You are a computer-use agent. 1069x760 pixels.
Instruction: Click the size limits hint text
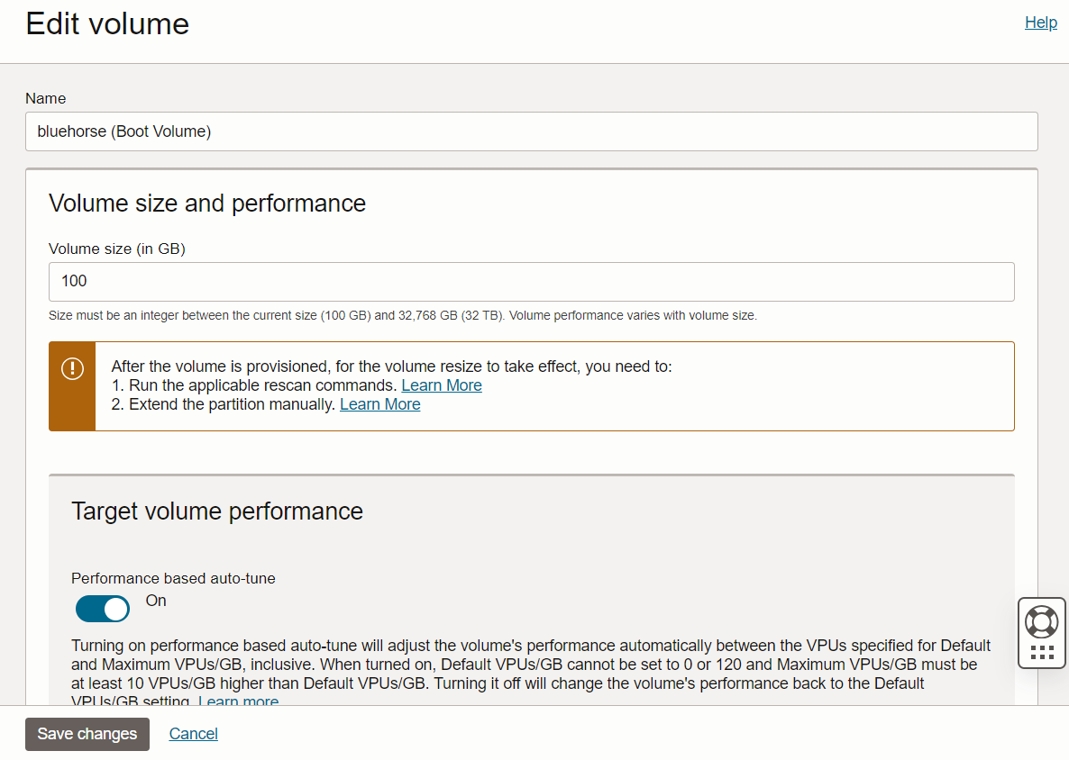click(x=403, y=316)
